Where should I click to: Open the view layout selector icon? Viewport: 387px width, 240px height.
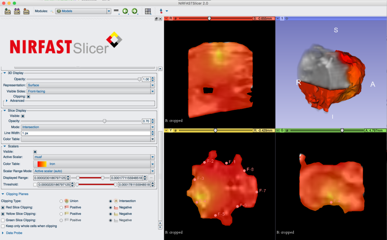pos(148,11)
